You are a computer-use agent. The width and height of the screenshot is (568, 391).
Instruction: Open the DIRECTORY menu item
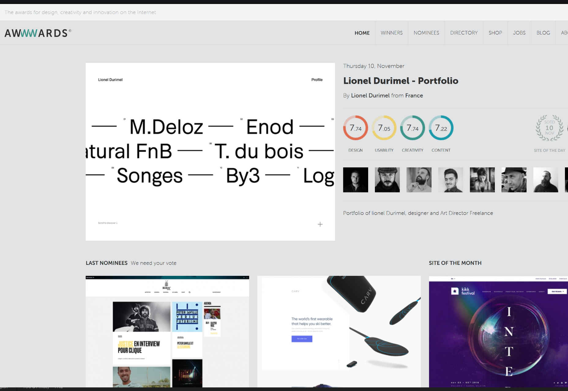464,33
